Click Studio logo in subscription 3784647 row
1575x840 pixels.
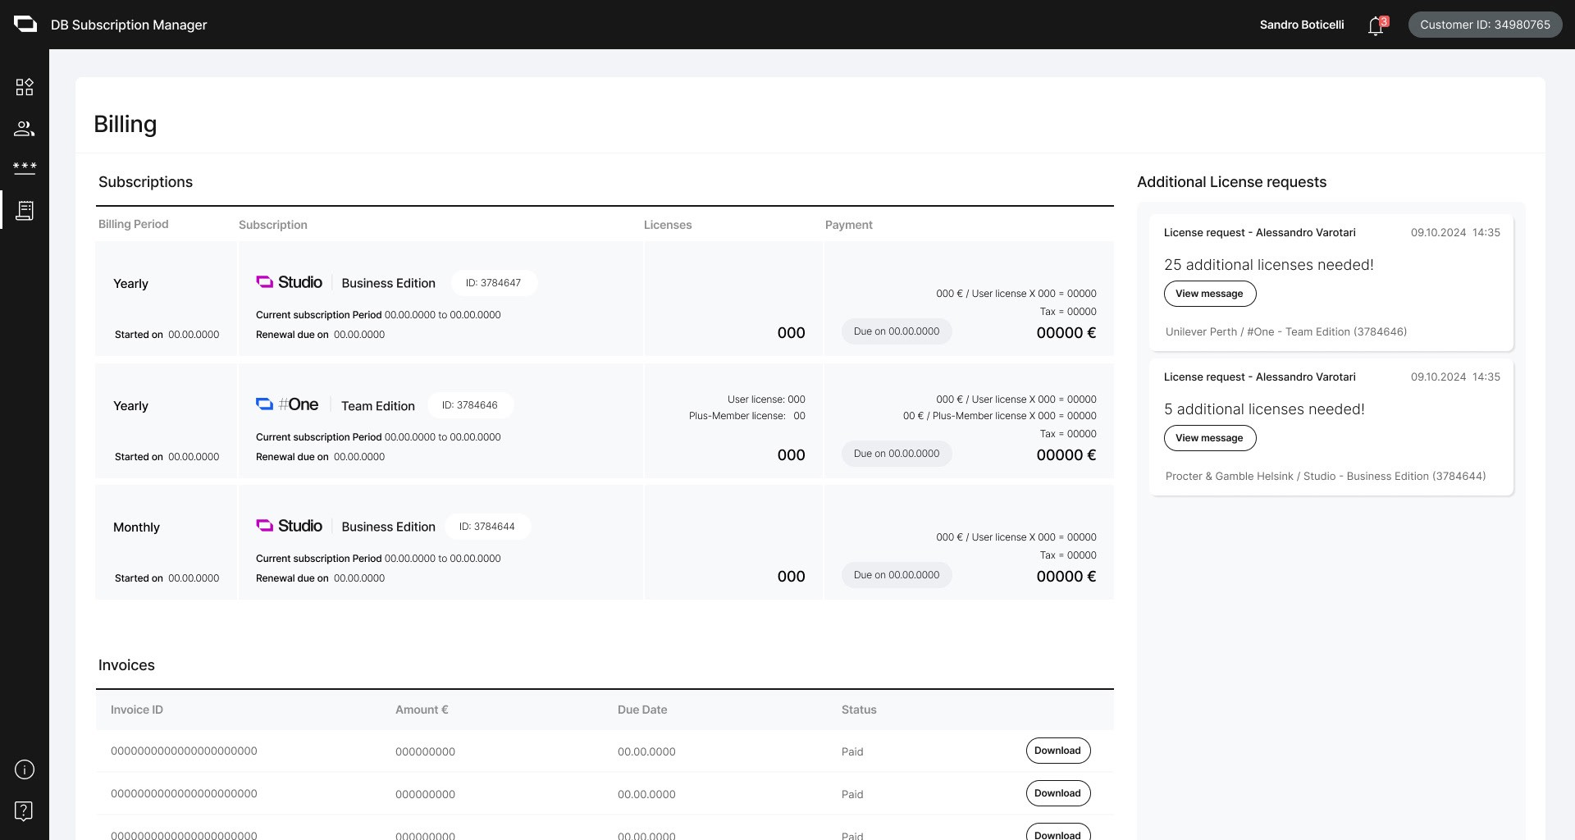(x=289, y=282)
